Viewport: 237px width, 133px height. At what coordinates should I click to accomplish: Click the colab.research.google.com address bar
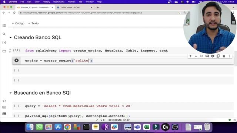pos(83,13)
